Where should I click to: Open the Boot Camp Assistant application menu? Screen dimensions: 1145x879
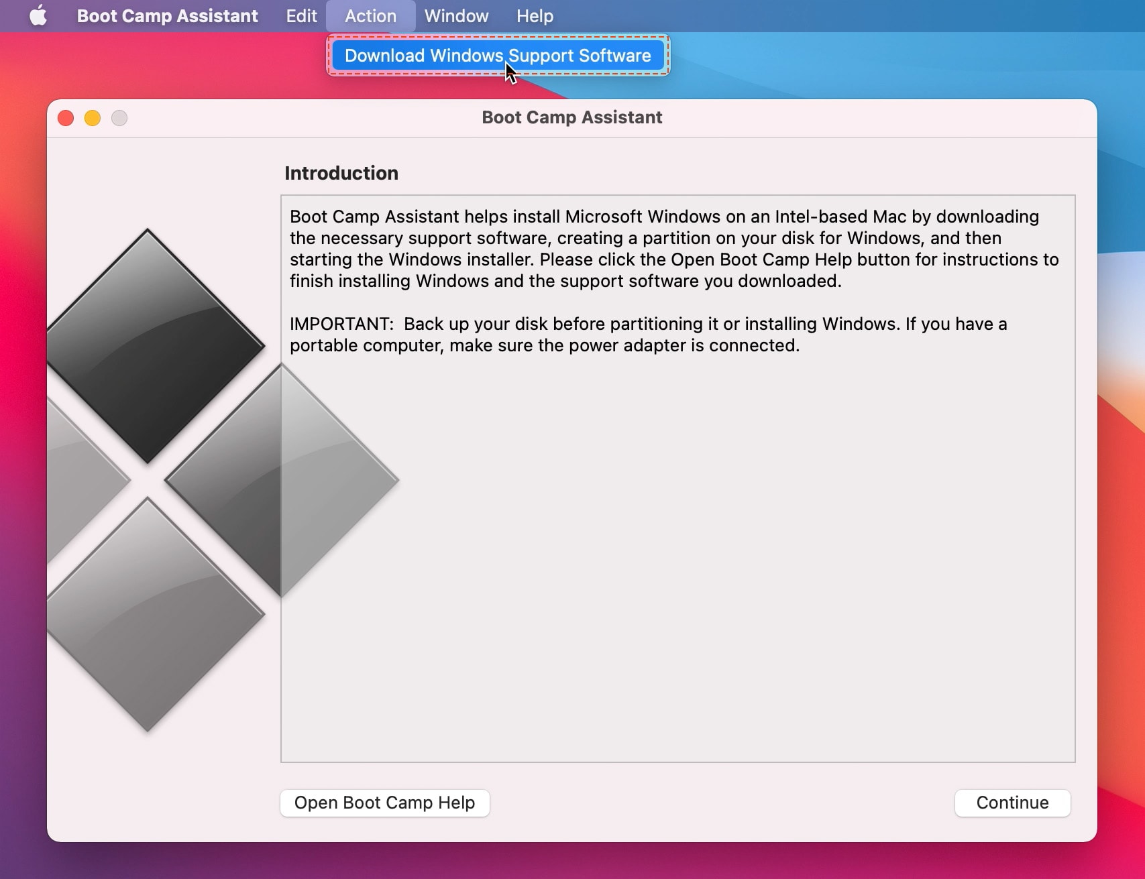pos(167,15)
